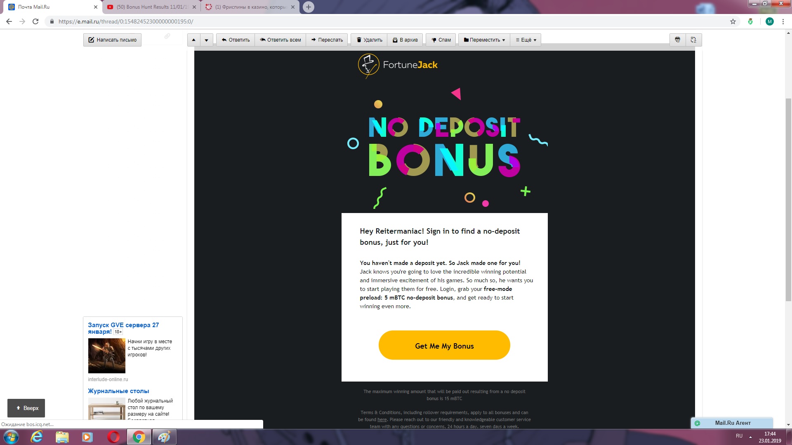Delete this email with Удалить
This screenshot has width=792, height=445.
pyautogui.click(x=369, y=40)
